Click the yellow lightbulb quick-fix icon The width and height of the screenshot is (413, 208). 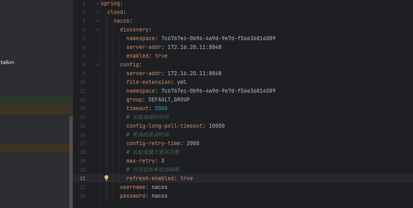[x=106, y=178]
